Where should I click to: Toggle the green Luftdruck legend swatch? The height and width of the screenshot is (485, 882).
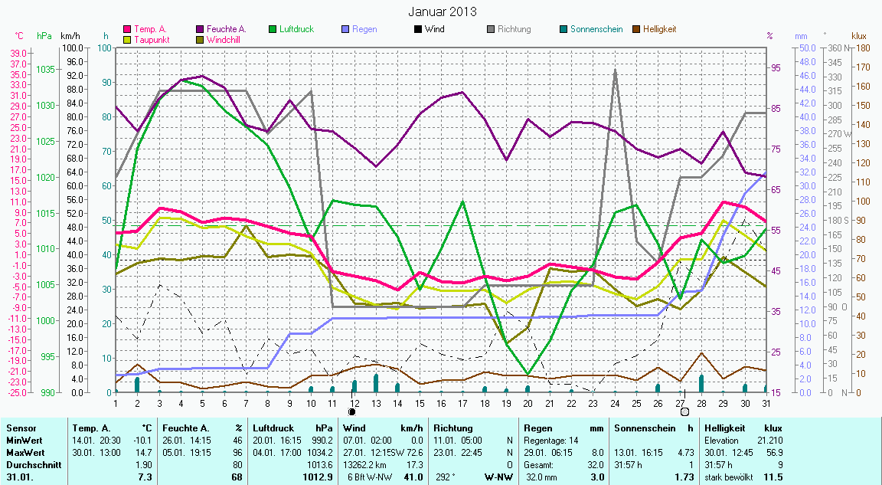pyautogui.click(x=273, y=30)
